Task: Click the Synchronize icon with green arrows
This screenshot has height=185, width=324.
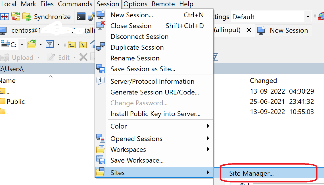Action: click(x=27, y=16)
